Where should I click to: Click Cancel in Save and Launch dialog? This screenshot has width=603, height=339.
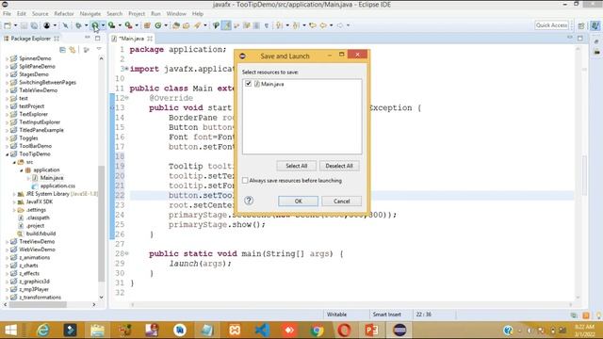point(341,201)
